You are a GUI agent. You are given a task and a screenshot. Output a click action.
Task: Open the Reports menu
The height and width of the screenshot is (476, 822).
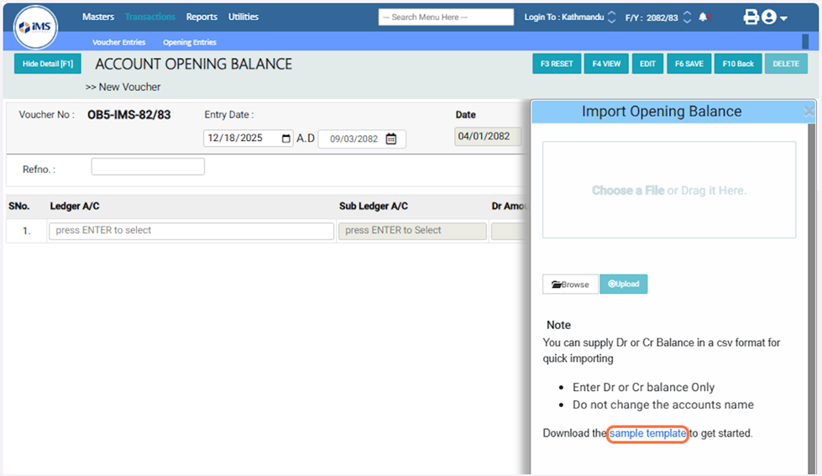pyautogui.click(x=202, y=17)
